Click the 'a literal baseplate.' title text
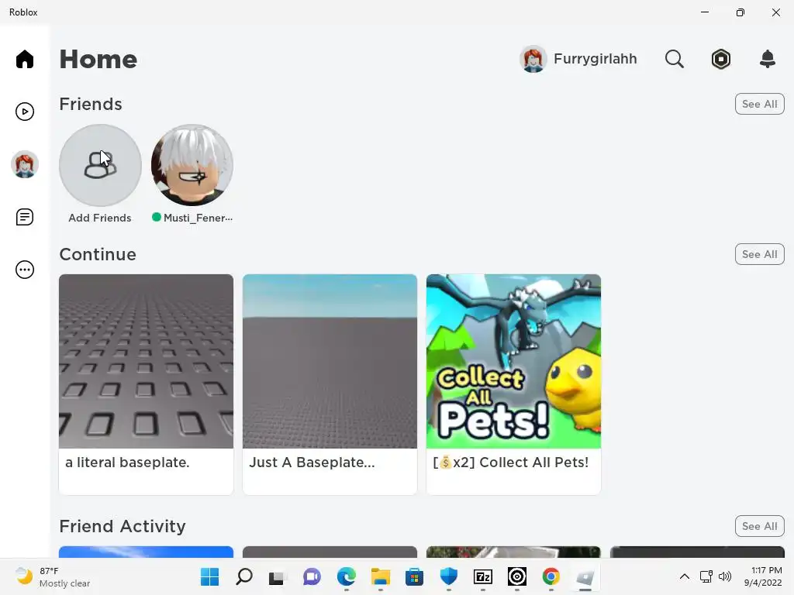 127,463
